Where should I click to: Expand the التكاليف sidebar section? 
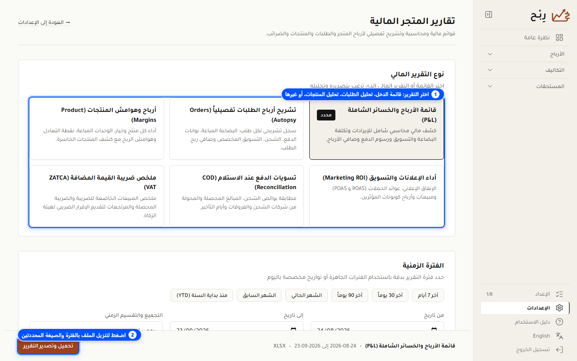click(x=525, y=70)
